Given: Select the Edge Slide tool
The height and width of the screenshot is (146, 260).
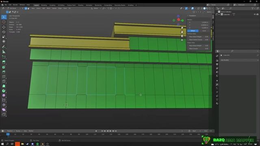Looking at the screenshot, I should pyautogui.click(x=4, y=100).
